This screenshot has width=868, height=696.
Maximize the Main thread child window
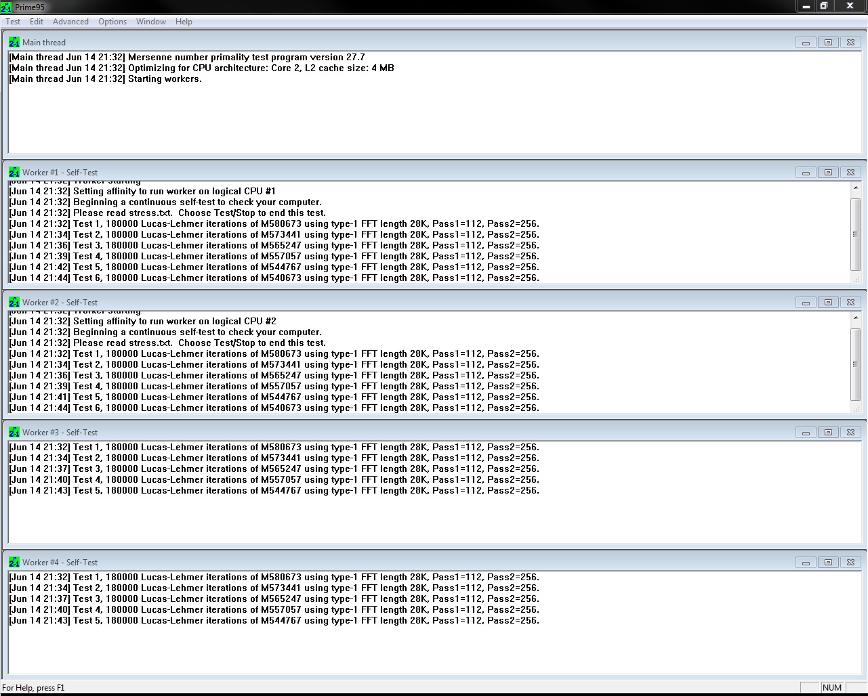tap(828, 42)
